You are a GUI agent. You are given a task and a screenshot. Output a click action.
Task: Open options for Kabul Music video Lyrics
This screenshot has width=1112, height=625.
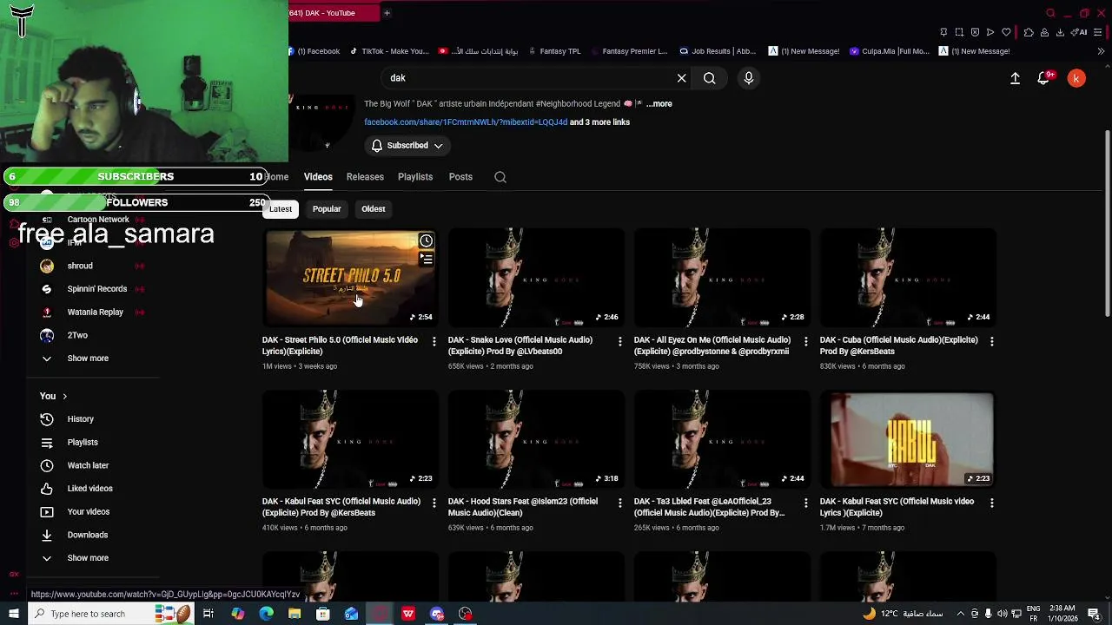pos(992,503)
